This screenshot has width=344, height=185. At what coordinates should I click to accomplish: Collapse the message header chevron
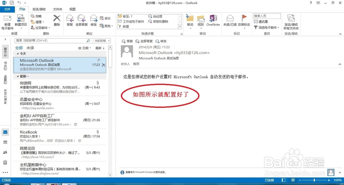coord(340,64)
